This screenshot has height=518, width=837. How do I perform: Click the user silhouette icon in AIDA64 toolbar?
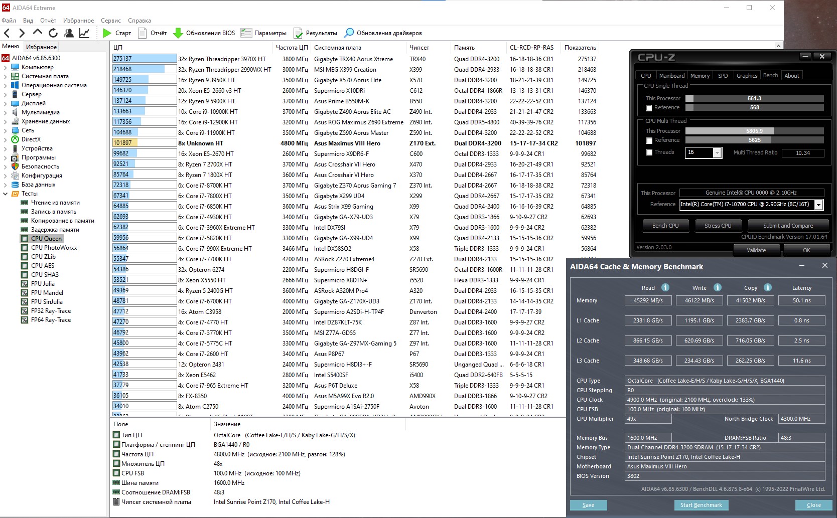pos(69,33)
